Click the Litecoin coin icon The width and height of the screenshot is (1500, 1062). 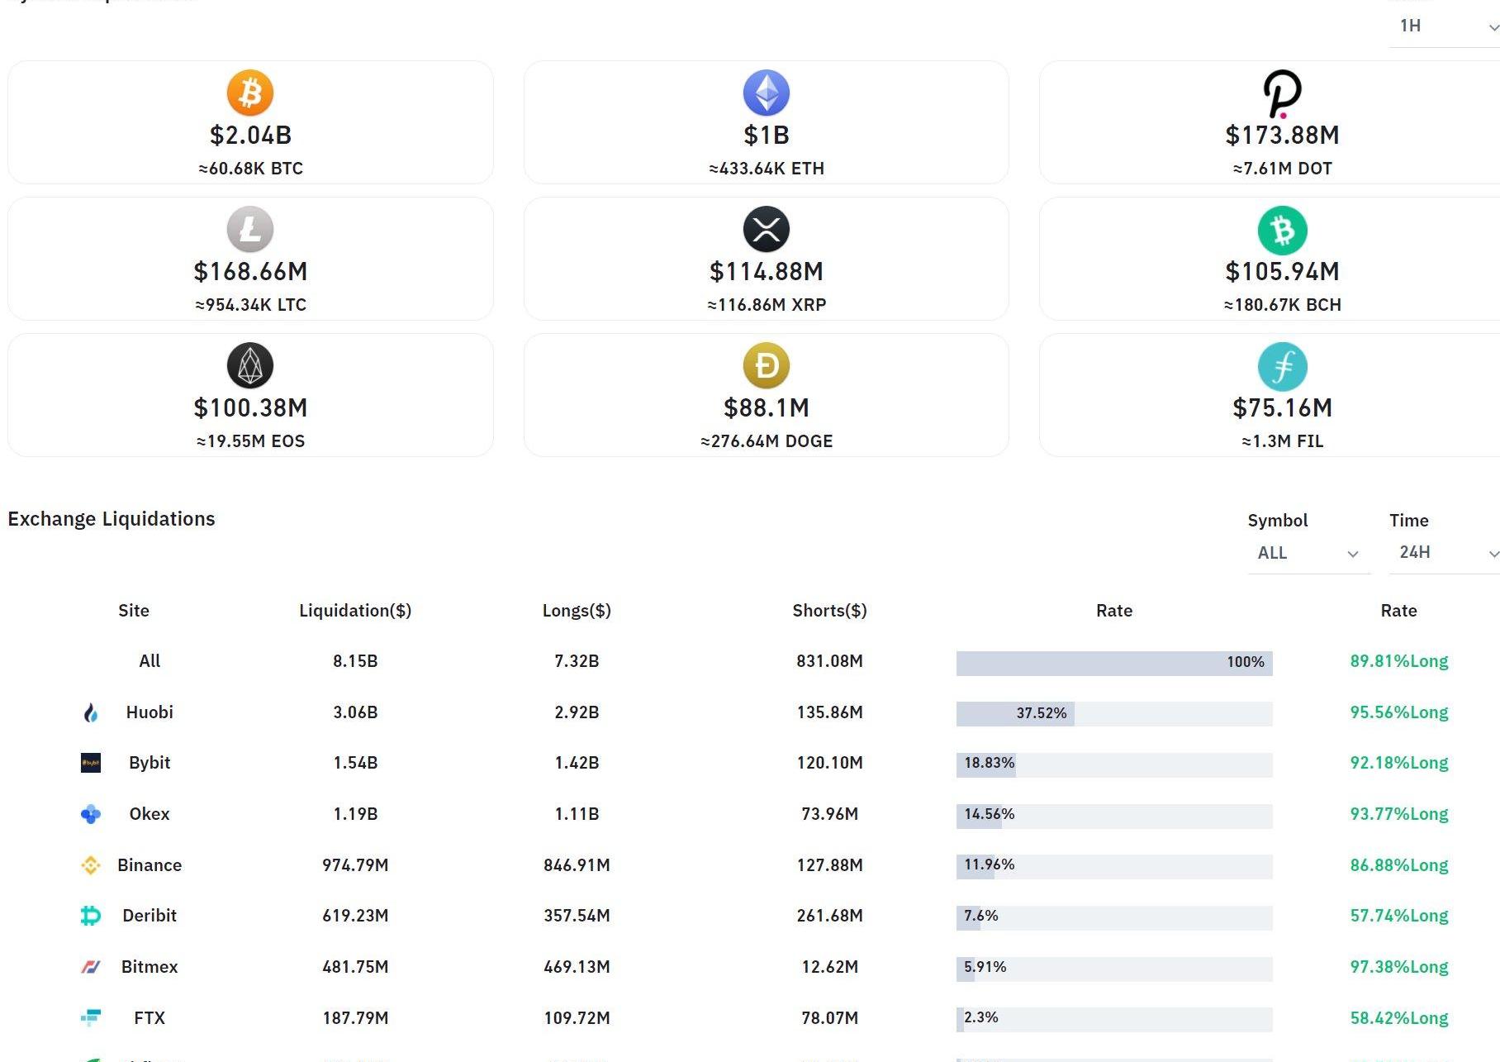[x=250, y=229]
